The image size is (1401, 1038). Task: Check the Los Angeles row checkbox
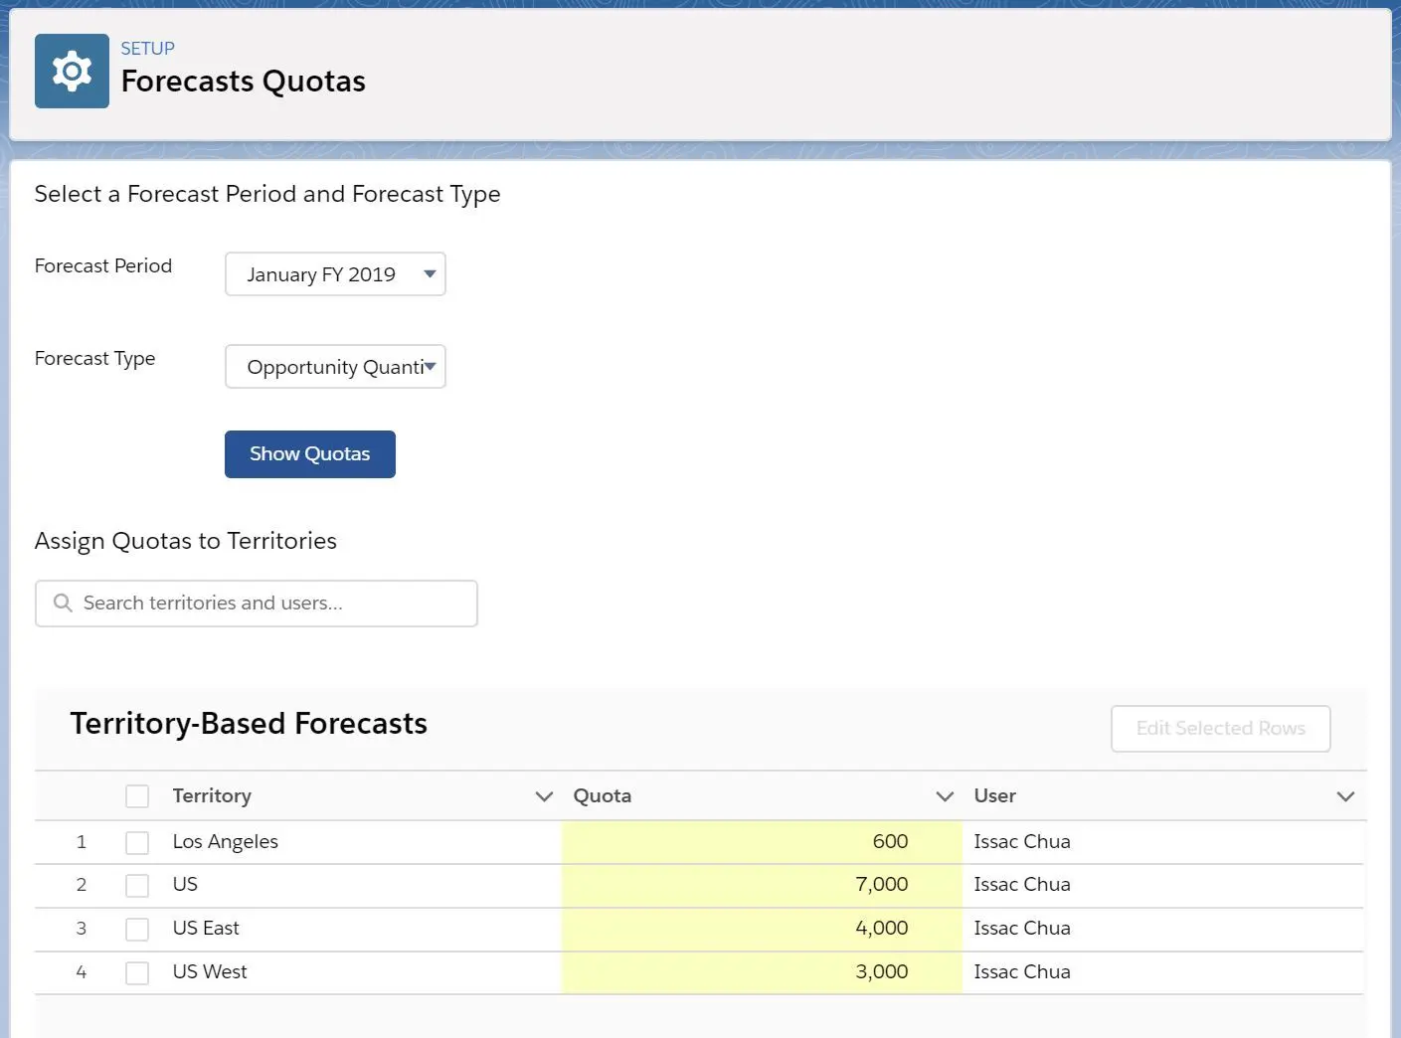pos(137,843)
